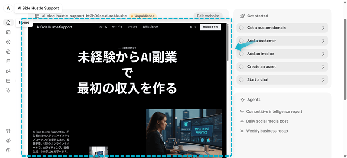Open the team members sidebar icon
This screenshot has height=158, width=347.
point(8,140)
